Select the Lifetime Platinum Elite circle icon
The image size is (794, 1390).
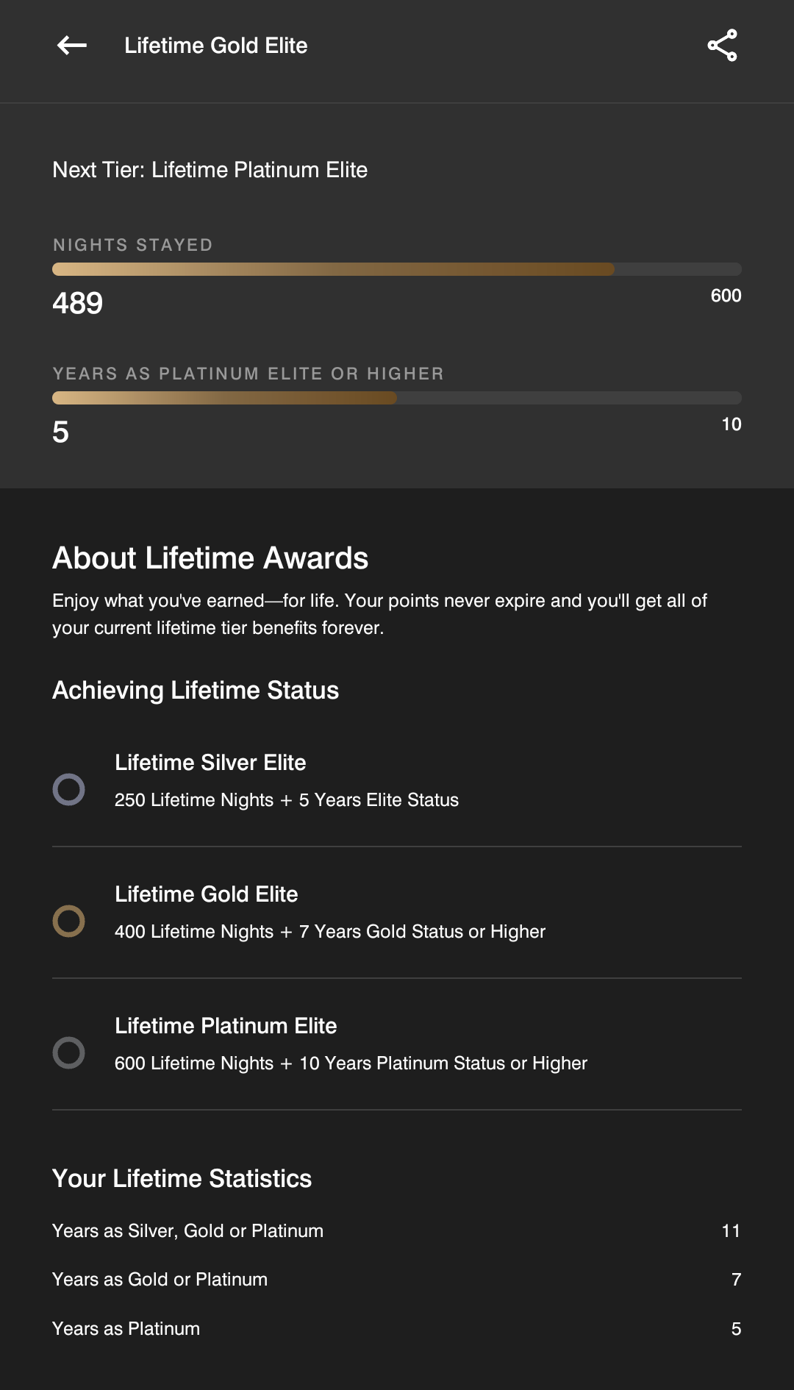[x=68, y=1052]
